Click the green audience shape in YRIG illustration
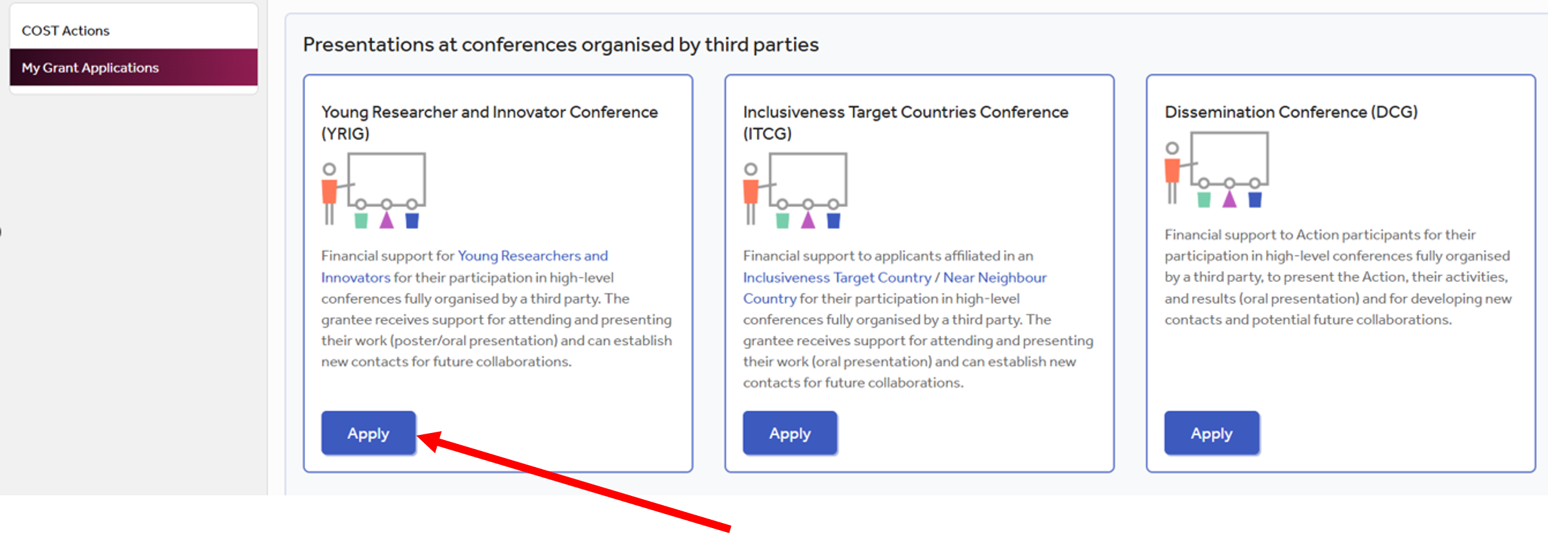This screenshot has width=1548, height=539. [361, 221]
